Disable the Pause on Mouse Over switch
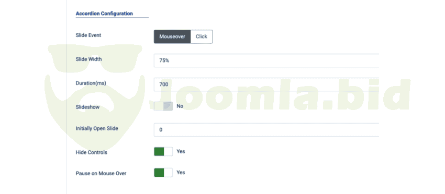This screenshot has height=194, width=445. pos(163,173)
